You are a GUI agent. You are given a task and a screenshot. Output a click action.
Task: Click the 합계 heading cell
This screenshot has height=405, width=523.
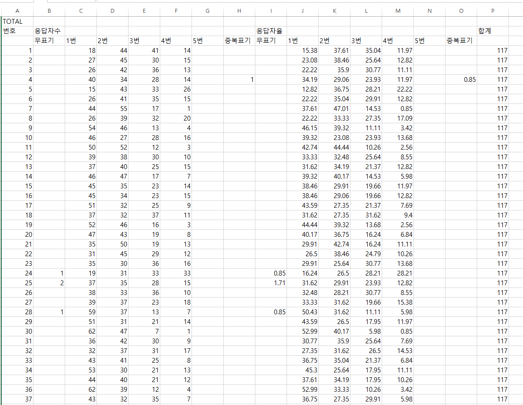[x=493, y=31]
